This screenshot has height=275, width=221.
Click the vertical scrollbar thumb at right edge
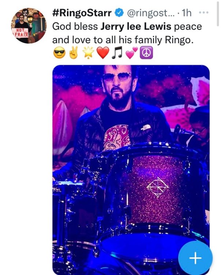pyautogui.click(x=218, y=14)
